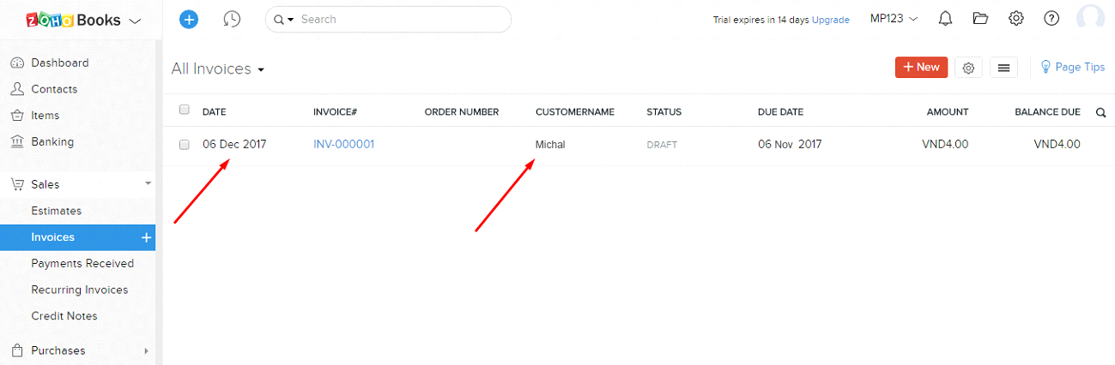The width and height of the screenshot is (1115, 365).
Task: Go to Payments Received in sidebar
Action: point(82,263)
